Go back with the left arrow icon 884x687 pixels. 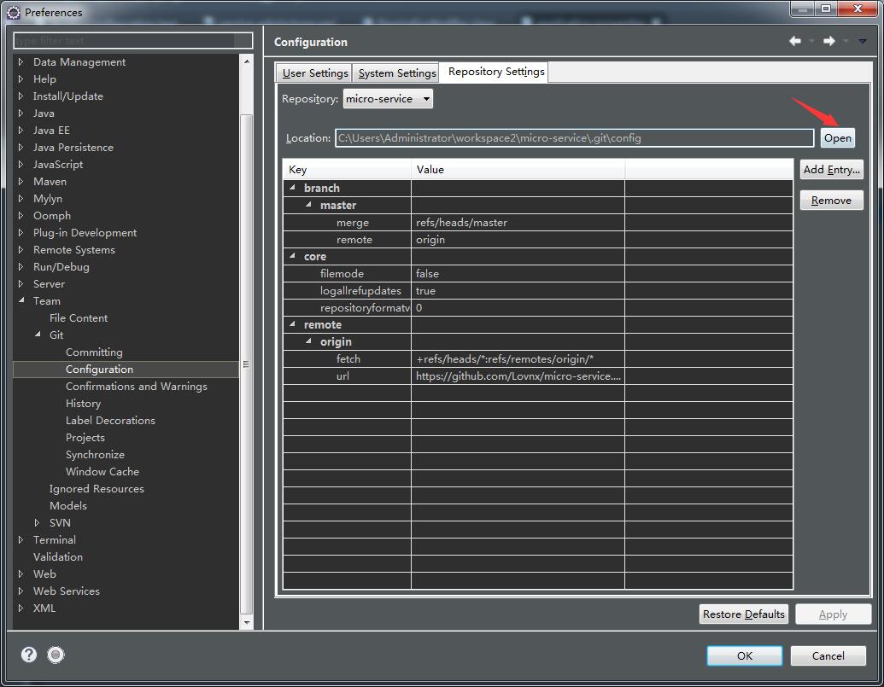(795, 41)
